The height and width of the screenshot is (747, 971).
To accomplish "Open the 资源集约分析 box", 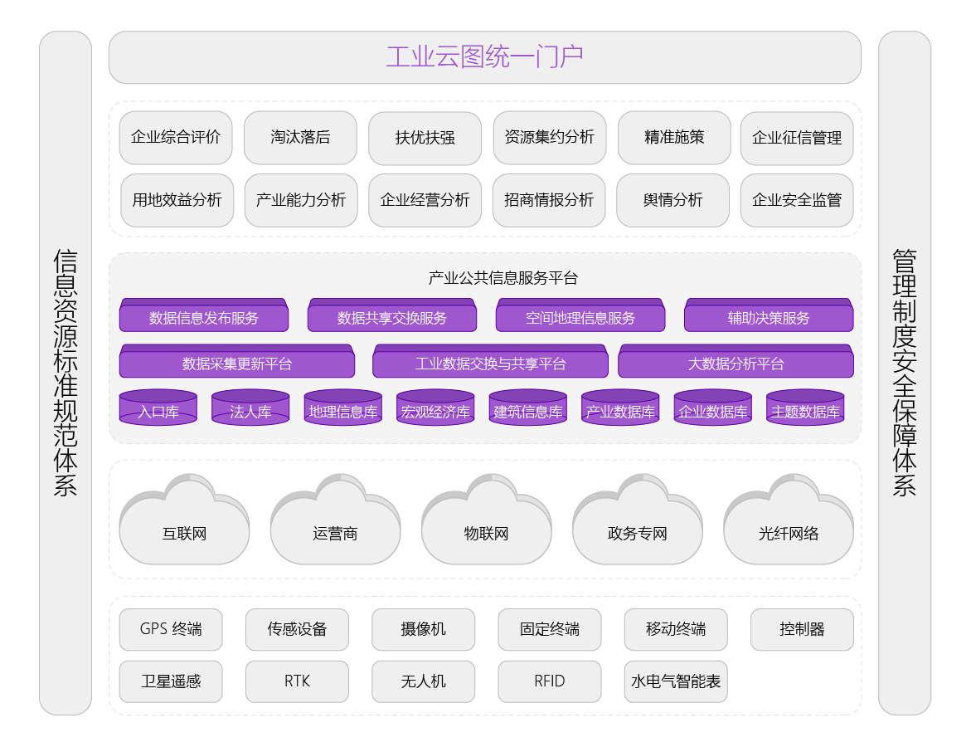I will pos(550,138).
